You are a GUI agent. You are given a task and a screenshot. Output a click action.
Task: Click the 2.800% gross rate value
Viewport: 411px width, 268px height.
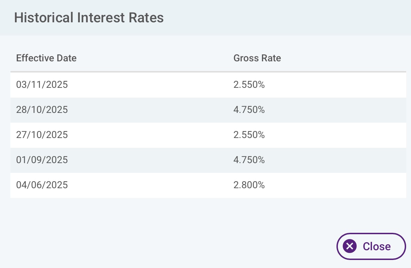pos(249,185)
